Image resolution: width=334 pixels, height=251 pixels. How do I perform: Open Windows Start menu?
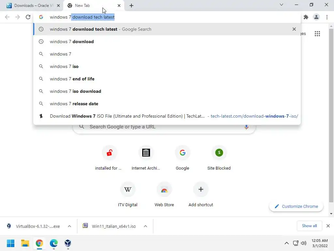point(10,243)
